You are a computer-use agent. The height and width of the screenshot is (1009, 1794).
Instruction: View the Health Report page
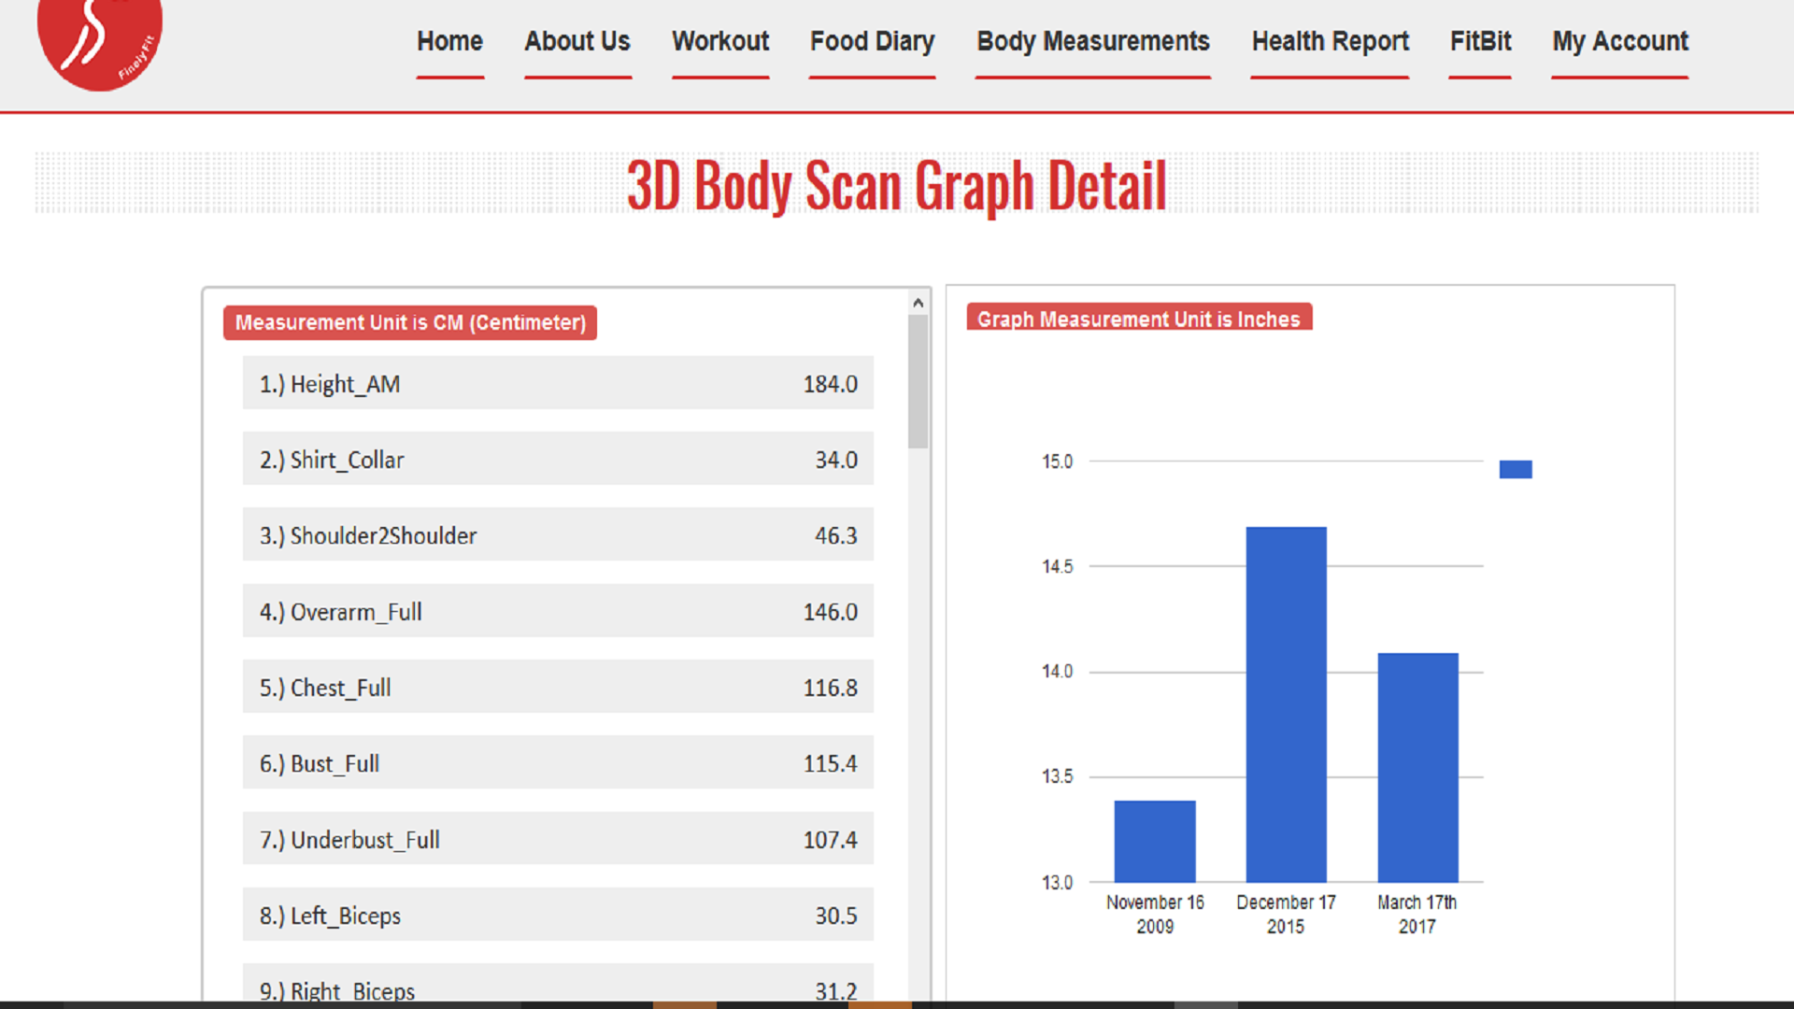[x=1330, y=42]
